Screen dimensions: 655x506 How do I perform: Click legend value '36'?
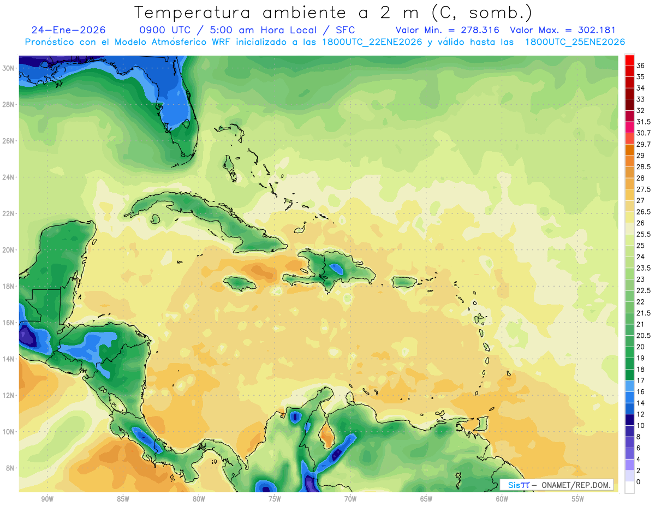640,66
